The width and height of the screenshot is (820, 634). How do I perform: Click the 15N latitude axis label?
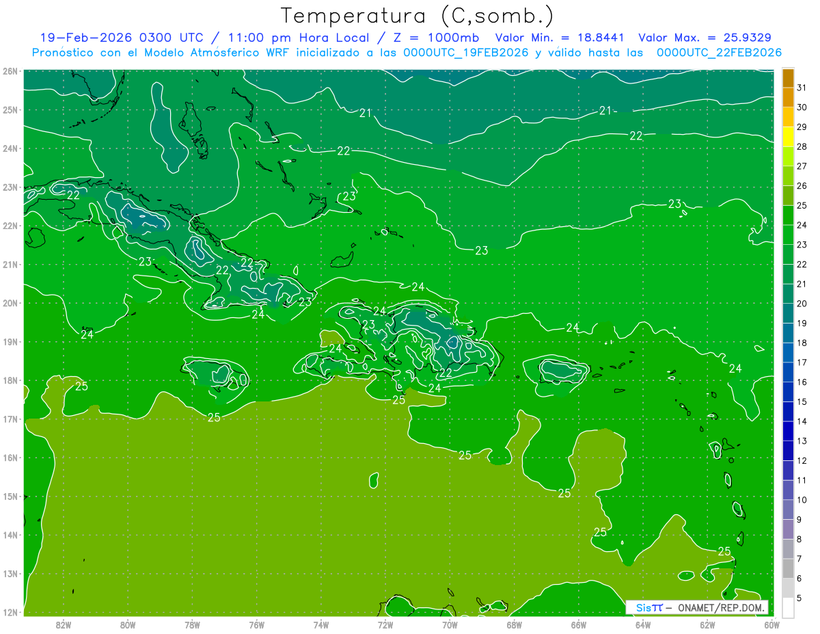coord(10,497)
